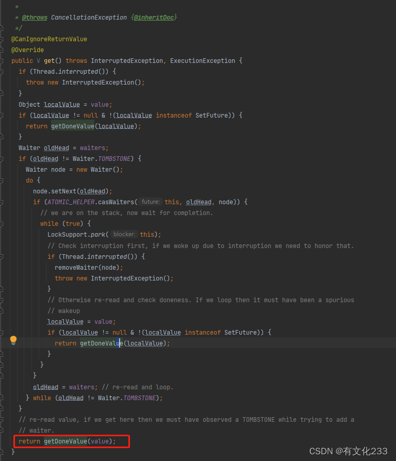
Task: Click the ATOMIC_HELPER constant
Action: pyautogui.click(x=71, y=202)
